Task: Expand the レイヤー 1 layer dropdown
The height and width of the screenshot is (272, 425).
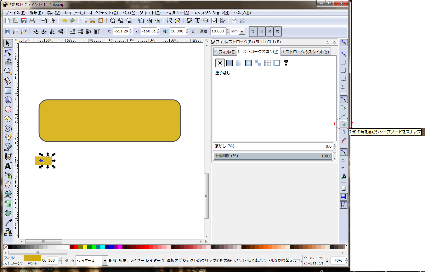Action: (105, 261)
